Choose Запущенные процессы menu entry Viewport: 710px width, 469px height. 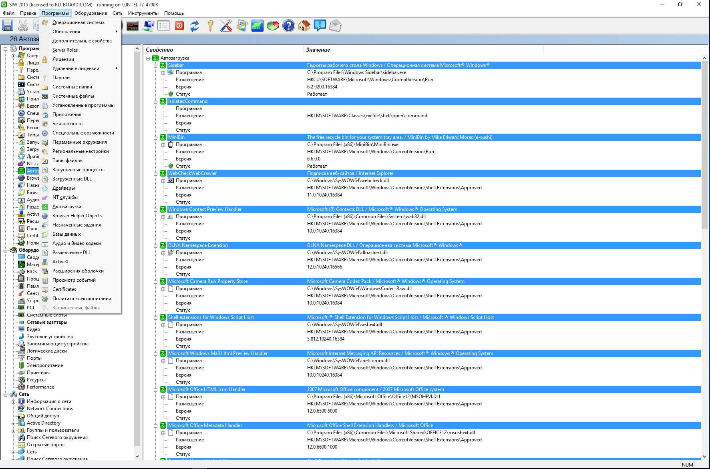coord(80,170)
